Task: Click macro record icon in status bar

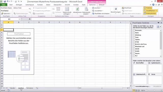Action: point(8,90)
